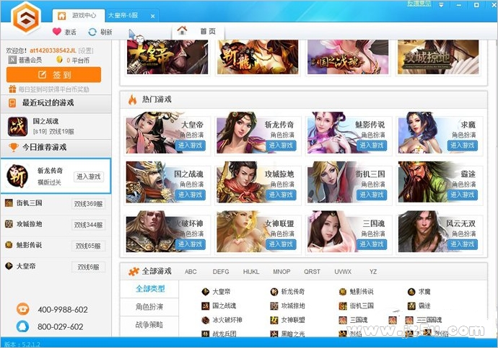The image size is (498, 348).
Task: Click the 刷新 refresh arrows icon
Action: click(x=92, y=32)
